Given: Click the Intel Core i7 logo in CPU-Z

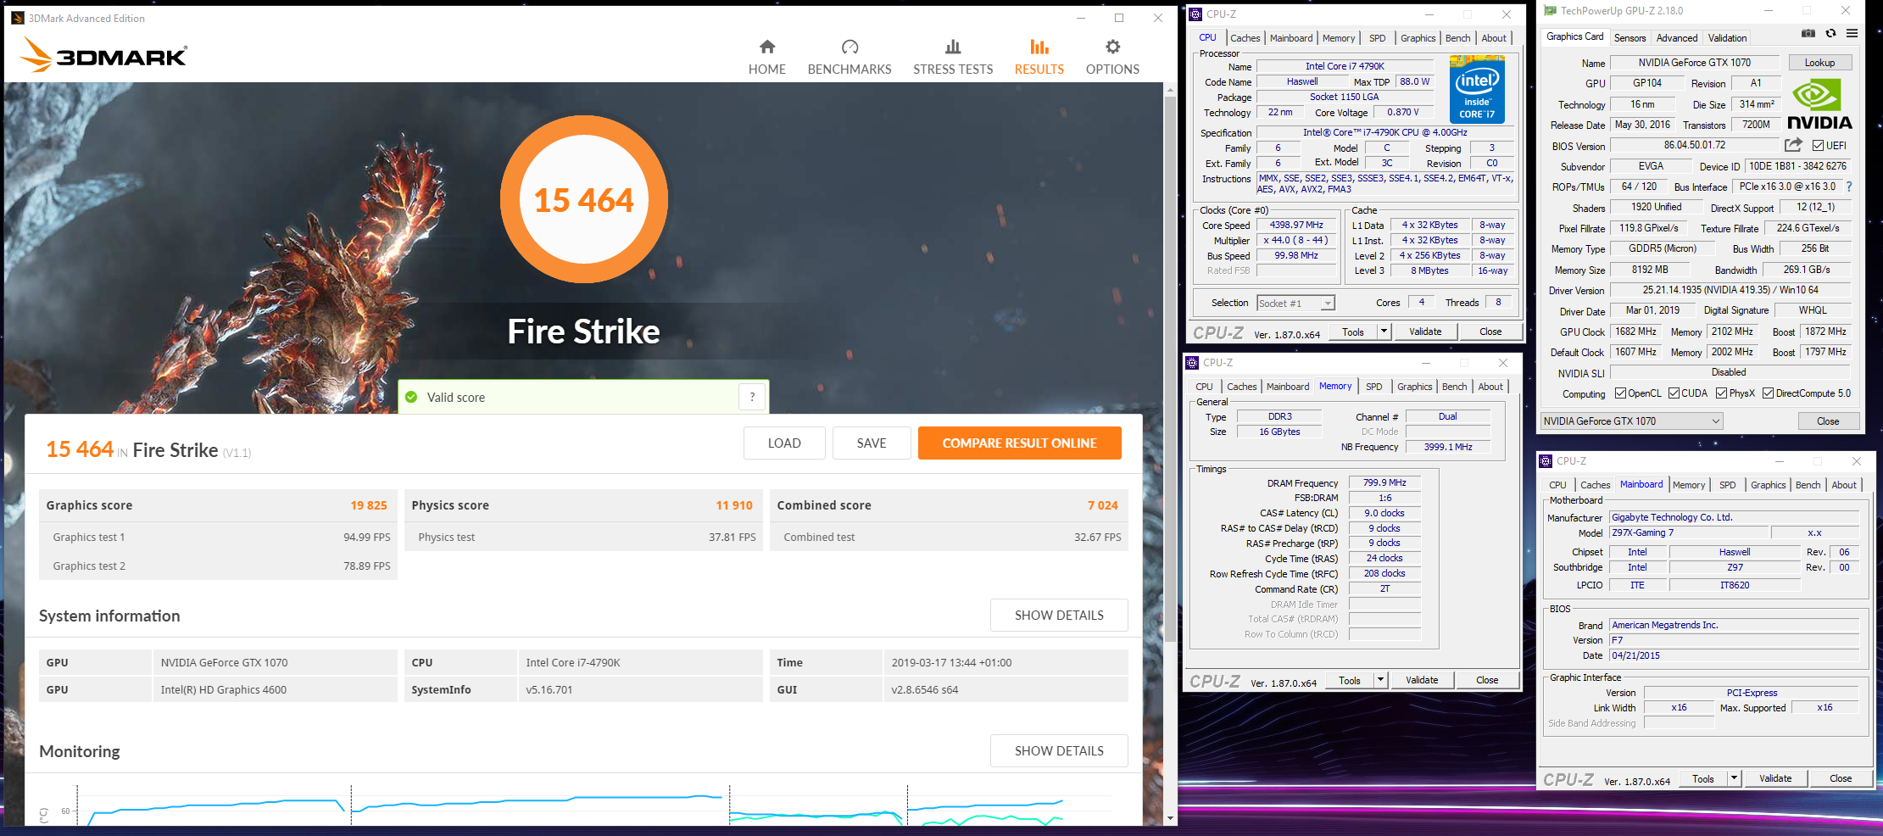Looking at the screenshot, I should tap(1477, 89).
